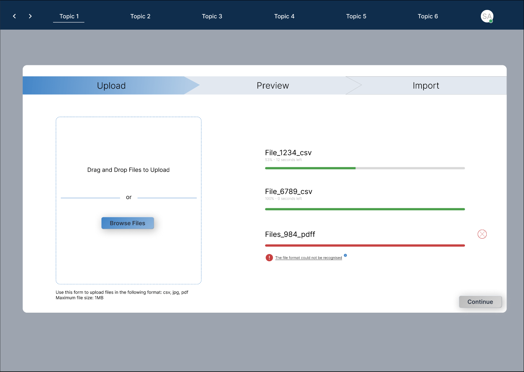The width and height of the screenshot is (524, 372).
Task: Click the Browse Files button
Action: pos(127,223)
